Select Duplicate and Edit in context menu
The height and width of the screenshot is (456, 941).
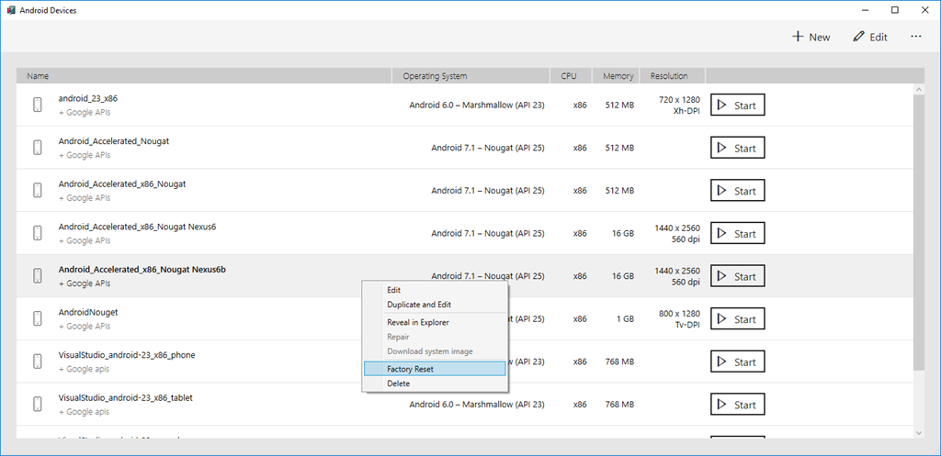pyautogui.click(x=419, y=305)
